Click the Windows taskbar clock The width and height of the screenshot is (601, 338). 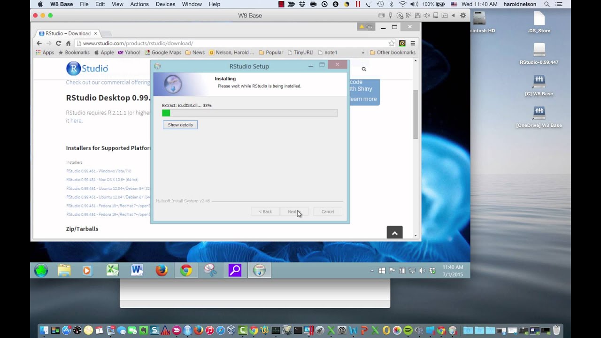click(452, 270)
